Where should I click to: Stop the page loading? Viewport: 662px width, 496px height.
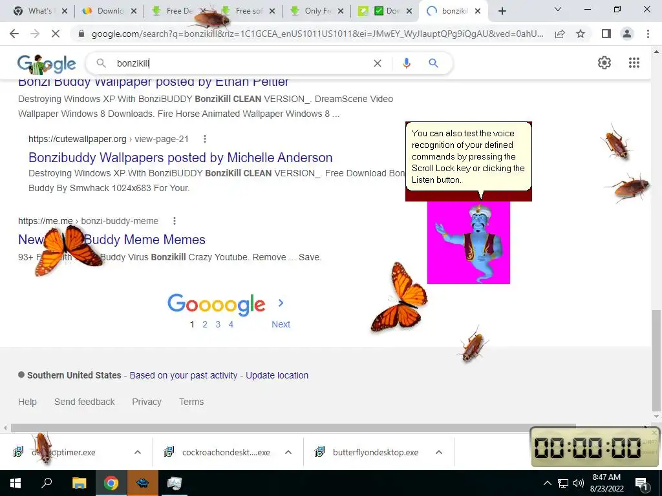pos(56,34)
